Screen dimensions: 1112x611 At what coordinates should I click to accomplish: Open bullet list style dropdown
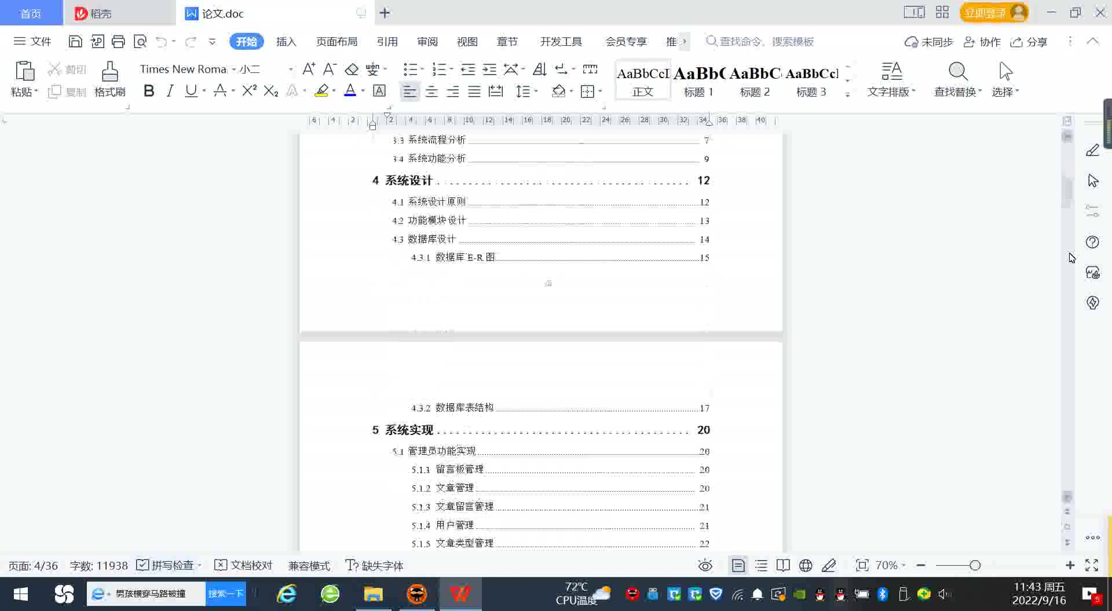[x=422, y=69]
